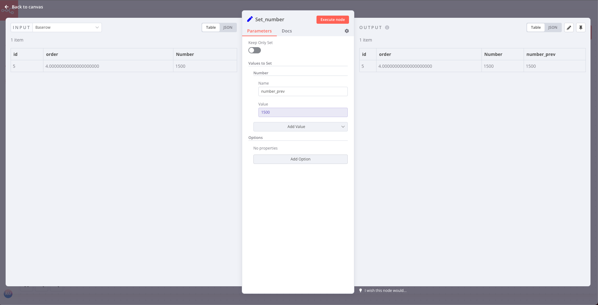Click the output info icon
This screenshot has height=305, width=598.
point(387,27)
